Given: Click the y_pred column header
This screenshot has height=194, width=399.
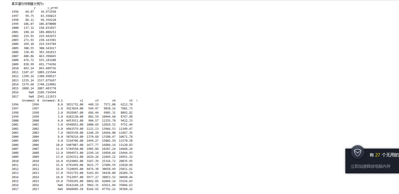Looking at the screenshot, I should 53,8.
